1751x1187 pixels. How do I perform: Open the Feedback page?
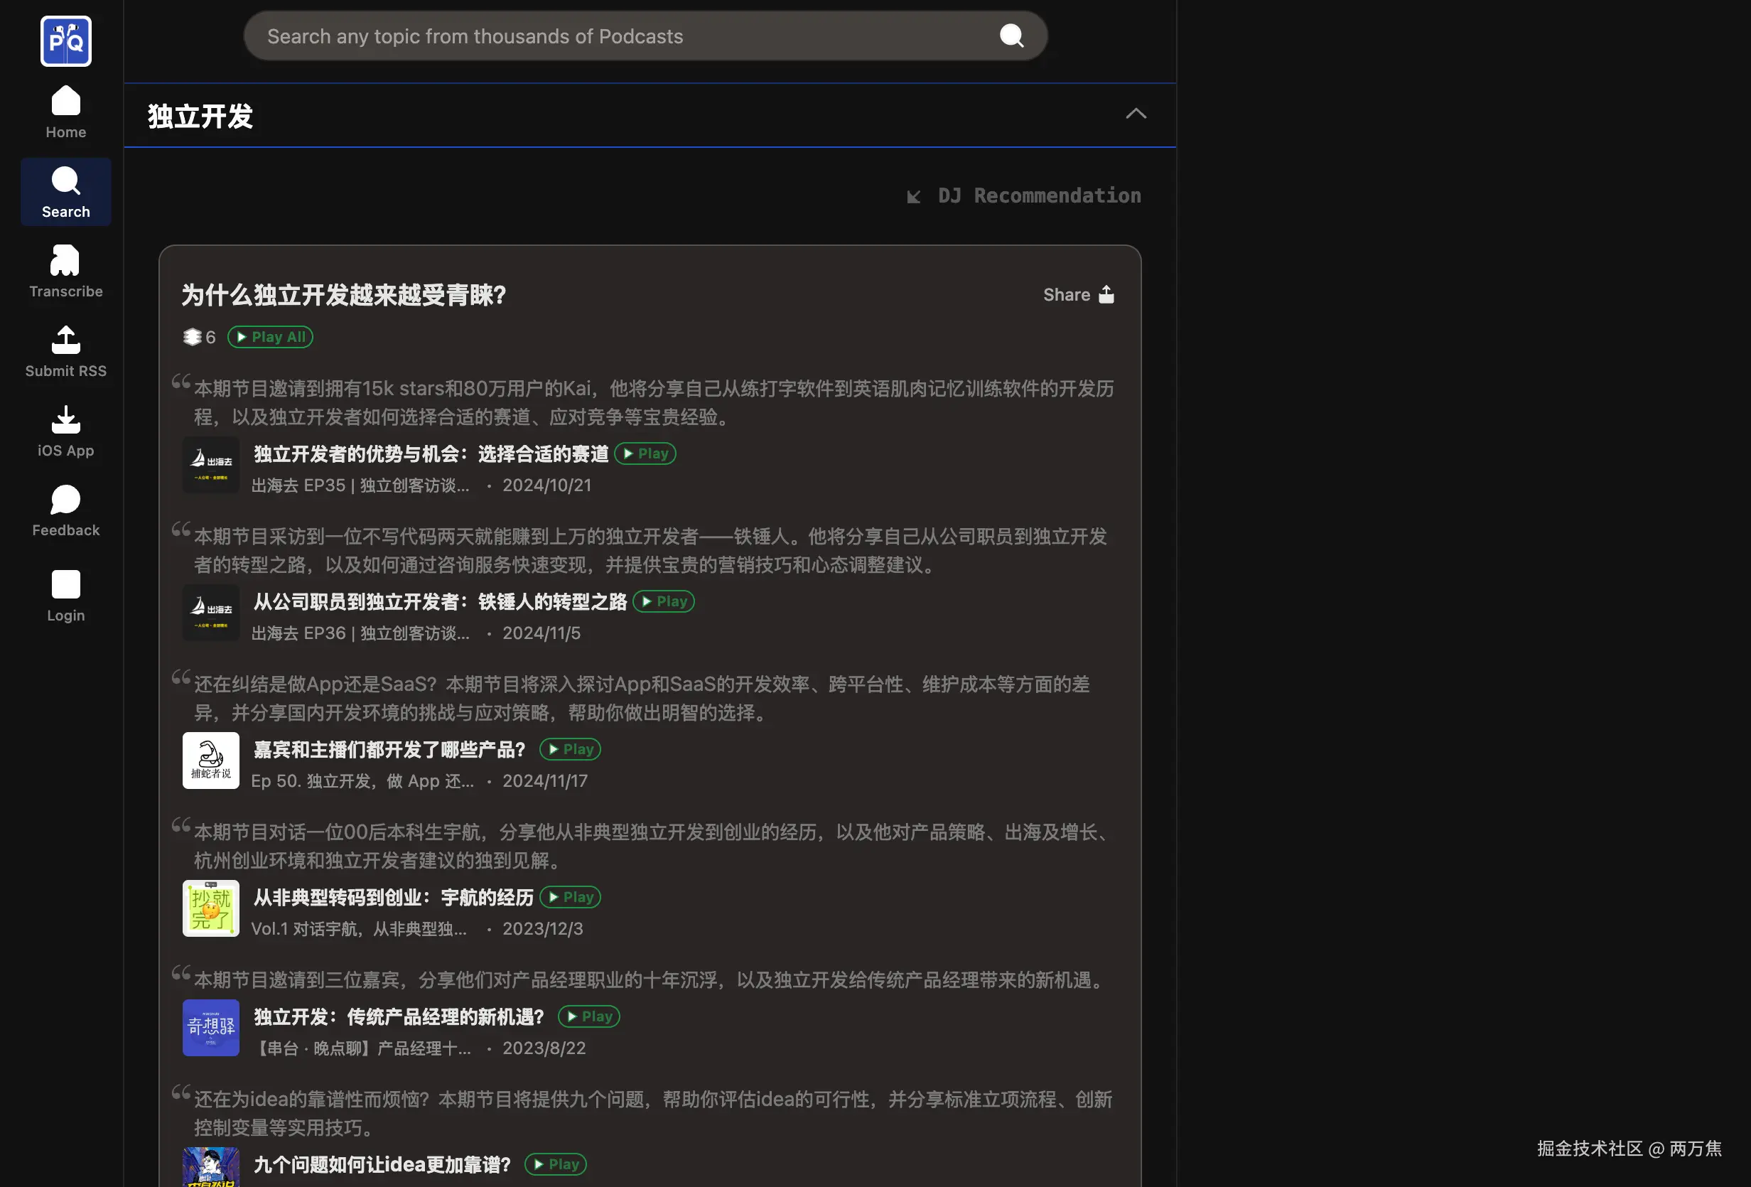pos(65,510)
